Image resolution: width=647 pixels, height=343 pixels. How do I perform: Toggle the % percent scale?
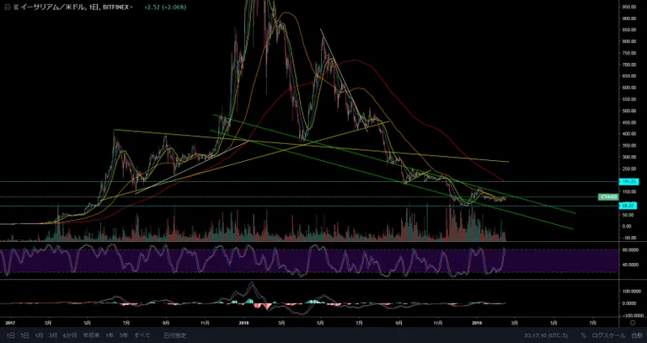tap(583, 335)
